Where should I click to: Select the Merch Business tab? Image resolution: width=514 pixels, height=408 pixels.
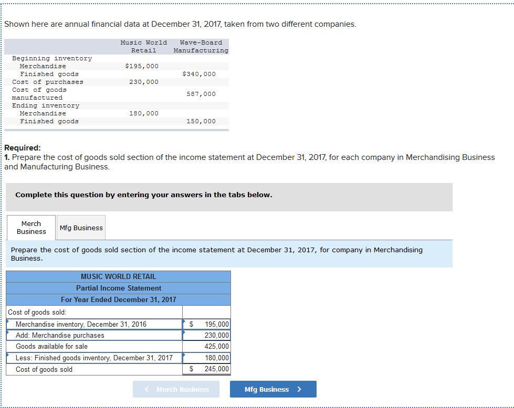pos(31,228)
